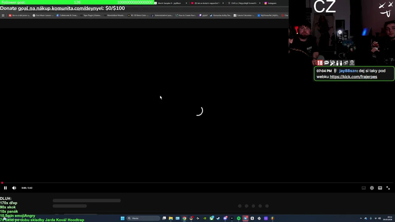Viewport: 395px width, 222px height.
Task: Open Komunita služby Steam bookmark
Action: point(221,15)
